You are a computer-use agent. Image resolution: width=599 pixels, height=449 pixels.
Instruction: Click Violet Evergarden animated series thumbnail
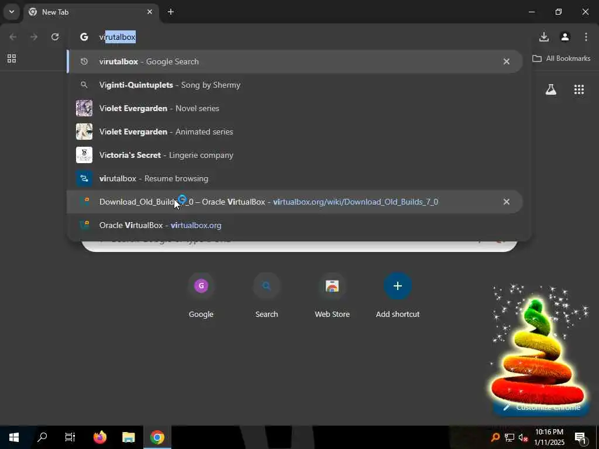pyautogui.click(x=84, y=132)
